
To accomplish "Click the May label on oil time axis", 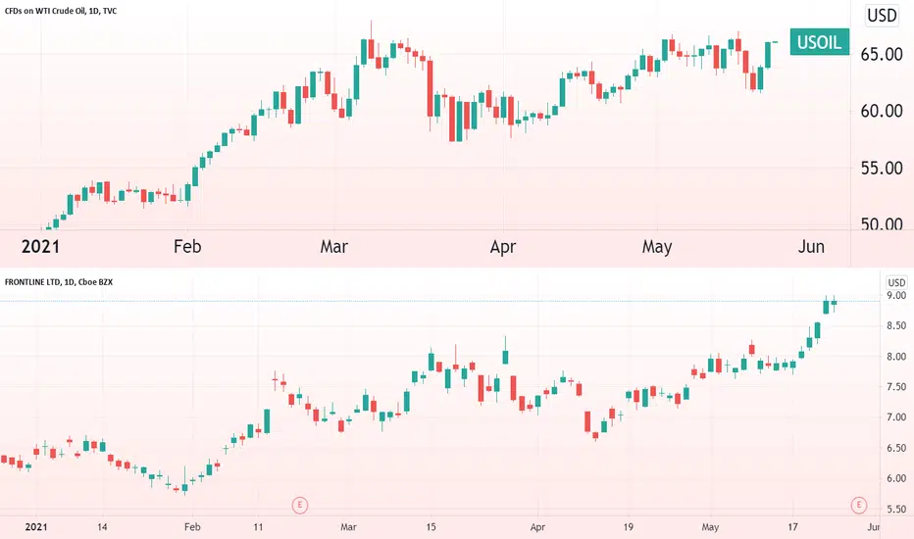I will click(x=657, y=247).
